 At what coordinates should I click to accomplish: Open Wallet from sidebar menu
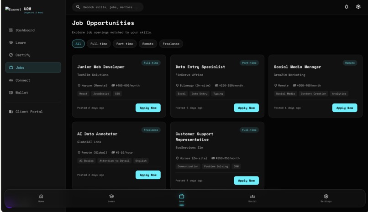(x=33, y=93)
